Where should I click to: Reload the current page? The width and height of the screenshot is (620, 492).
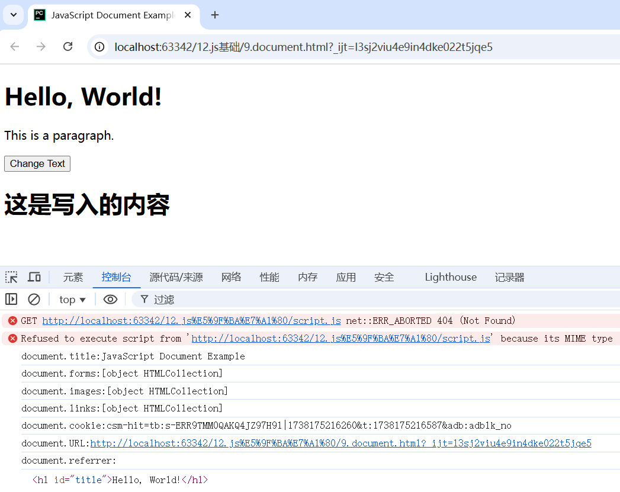[x=68, y=46]
